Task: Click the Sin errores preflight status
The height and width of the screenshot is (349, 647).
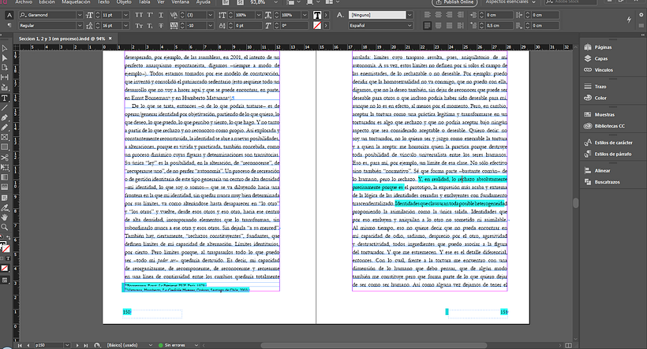Action: coord(175,345)
